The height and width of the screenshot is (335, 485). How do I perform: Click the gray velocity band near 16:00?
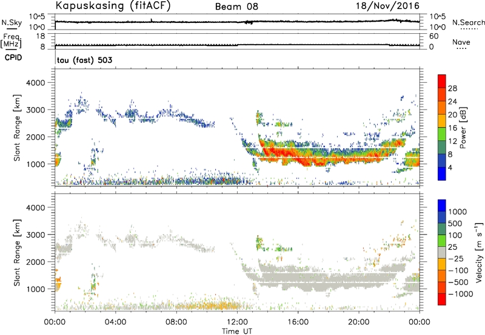(298, 278)
